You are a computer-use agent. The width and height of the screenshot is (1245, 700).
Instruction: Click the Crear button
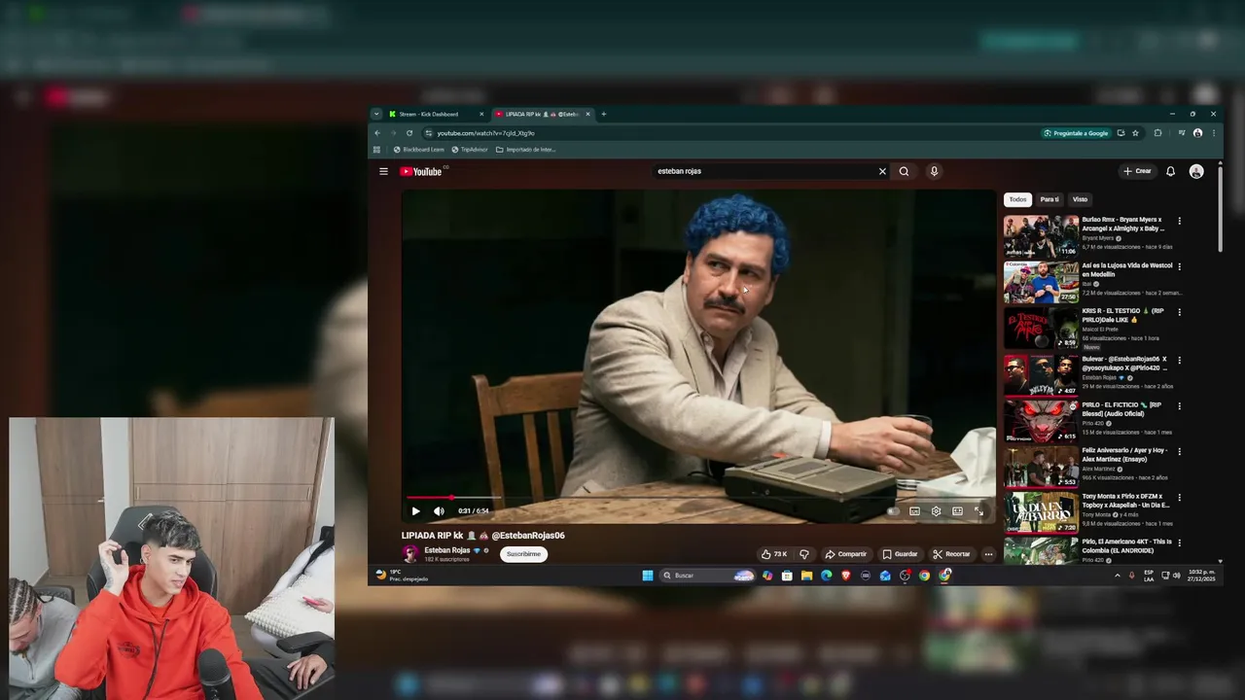pyautogui.click(x=1137, y=171)
